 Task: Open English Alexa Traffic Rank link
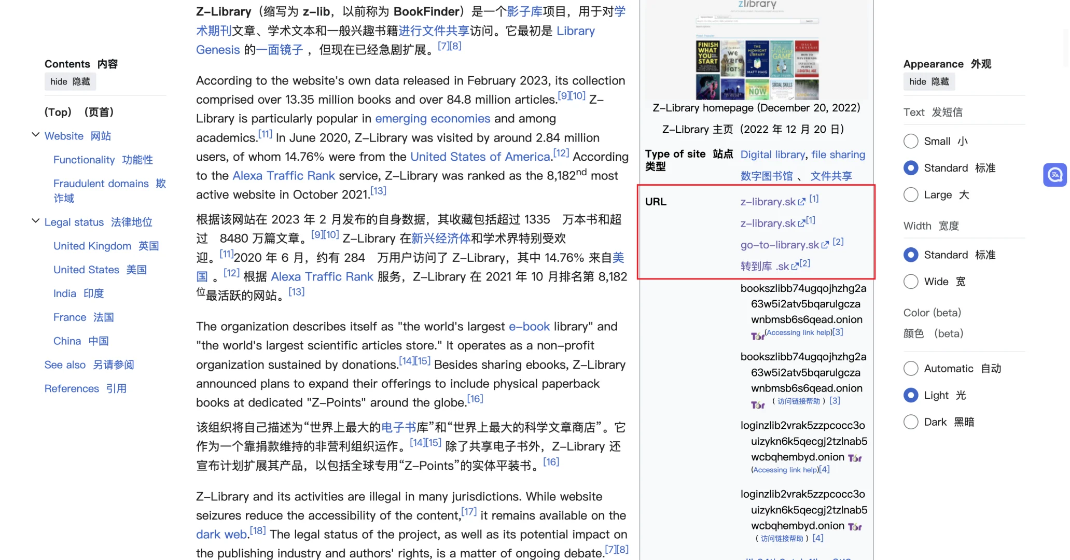click(284, 176)
